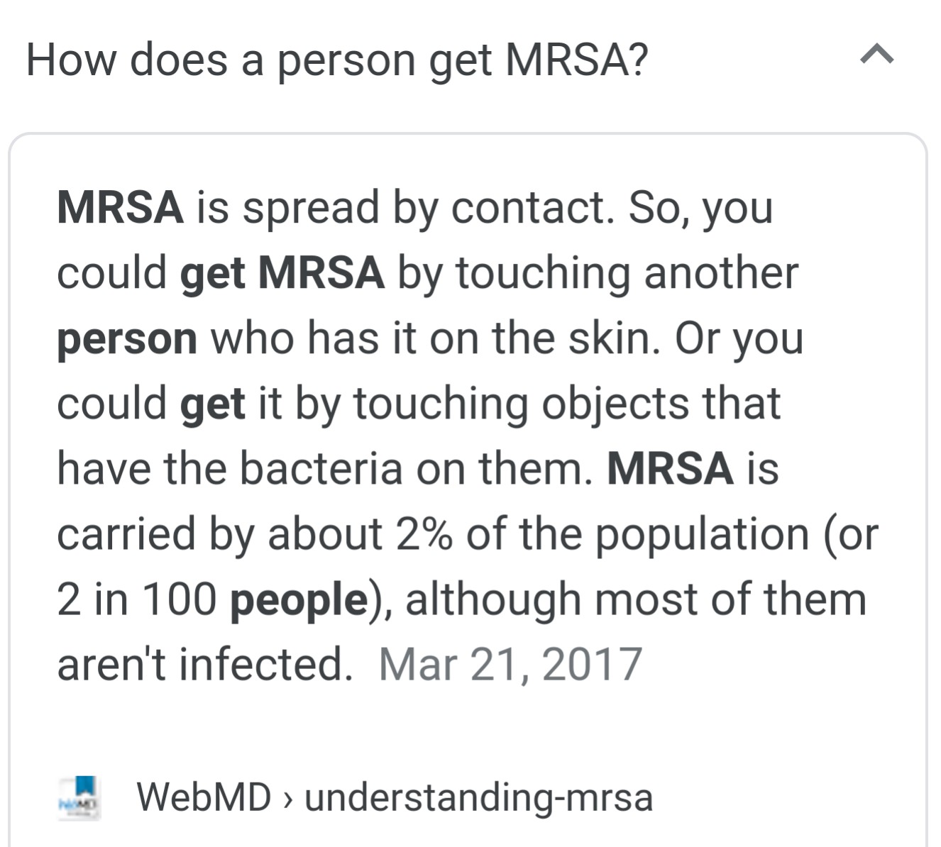Collapse the MRSA question with the chevron
This screenshot has height=847, width=941.
pyautogui.click(x=877, y=55)
